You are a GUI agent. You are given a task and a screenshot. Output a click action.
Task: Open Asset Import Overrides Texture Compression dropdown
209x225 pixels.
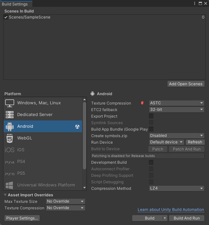click(66, 208)
